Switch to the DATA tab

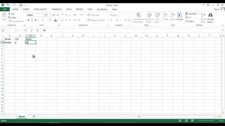pyautogui.click(x=69, y=9)
